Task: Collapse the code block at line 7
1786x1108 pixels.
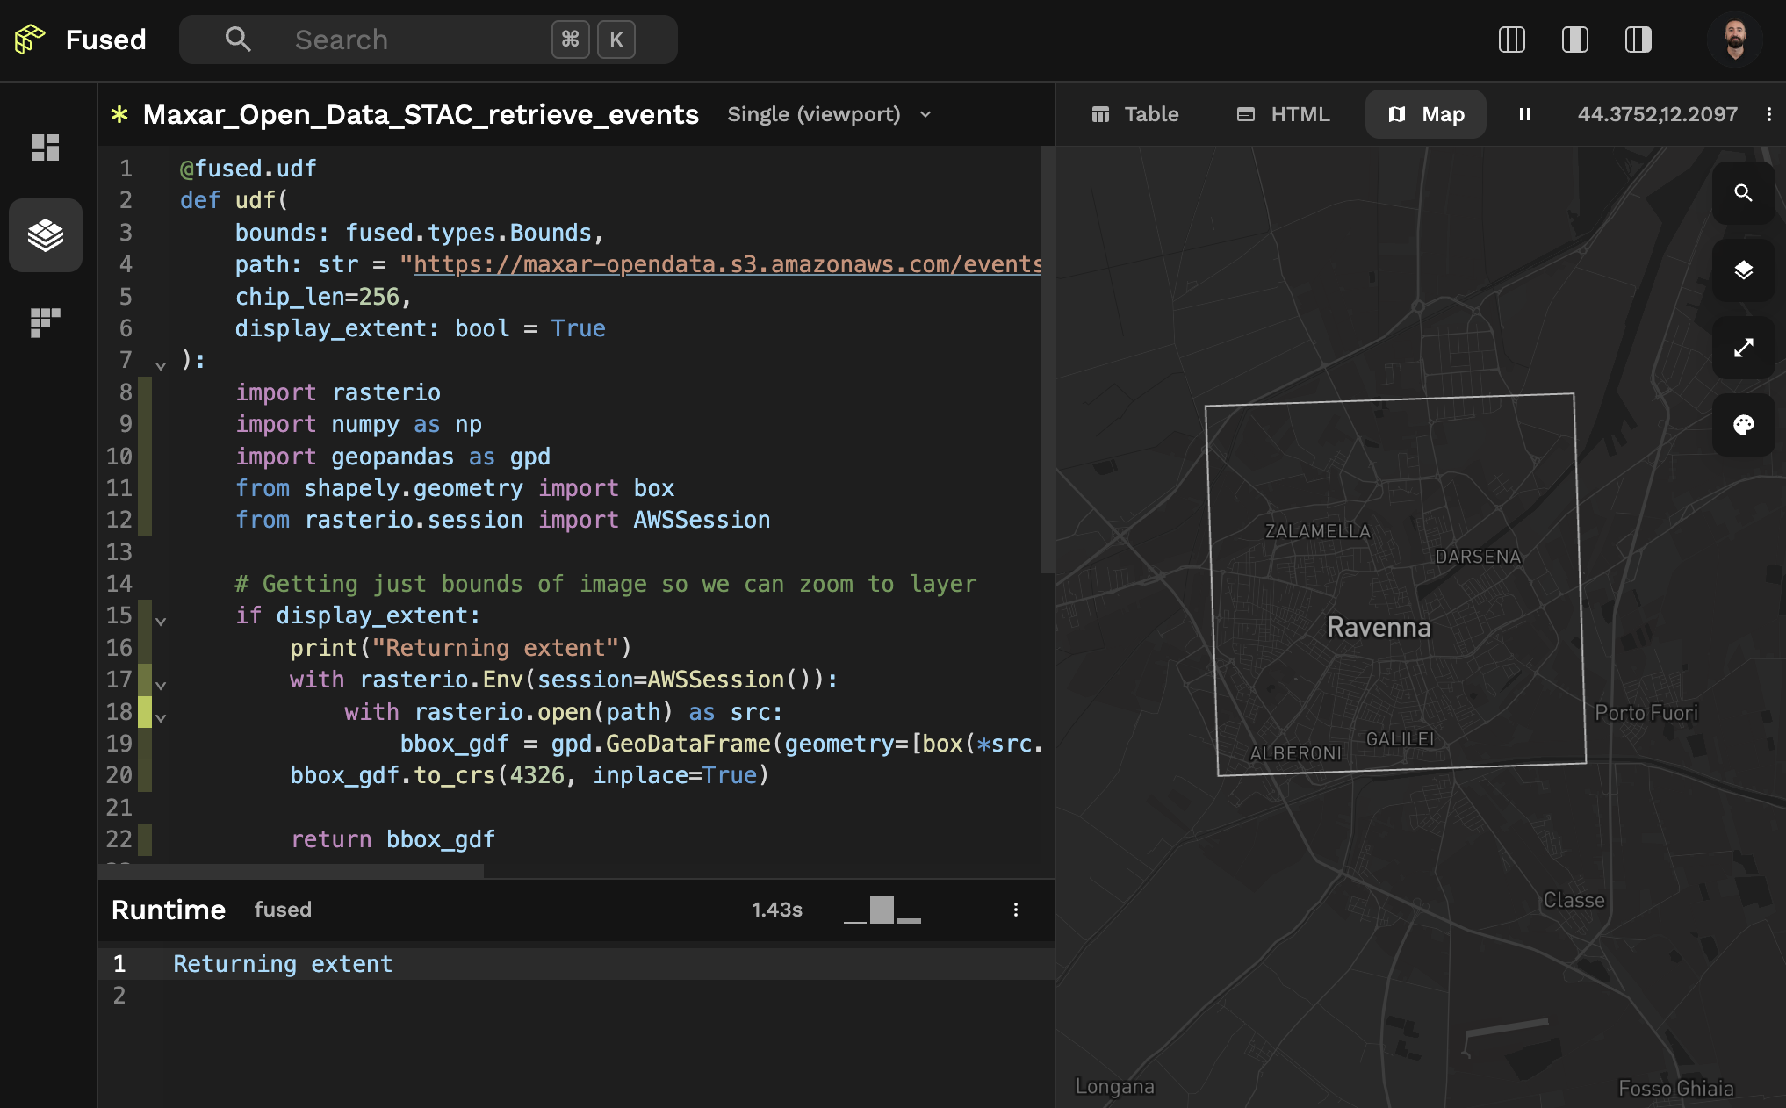Action: 160,365
